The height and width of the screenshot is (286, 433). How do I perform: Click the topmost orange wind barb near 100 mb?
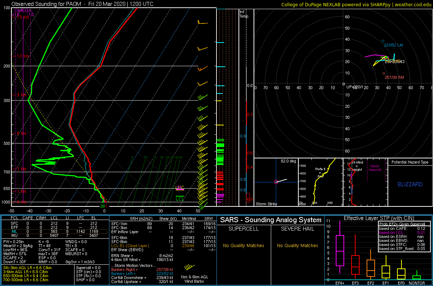[202, 22]
